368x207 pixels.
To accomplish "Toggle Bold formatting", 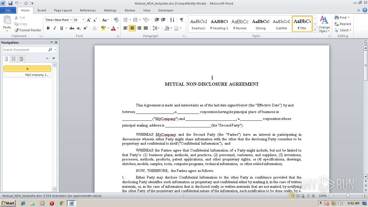I will pyautogui.click(x=48, y=28).
